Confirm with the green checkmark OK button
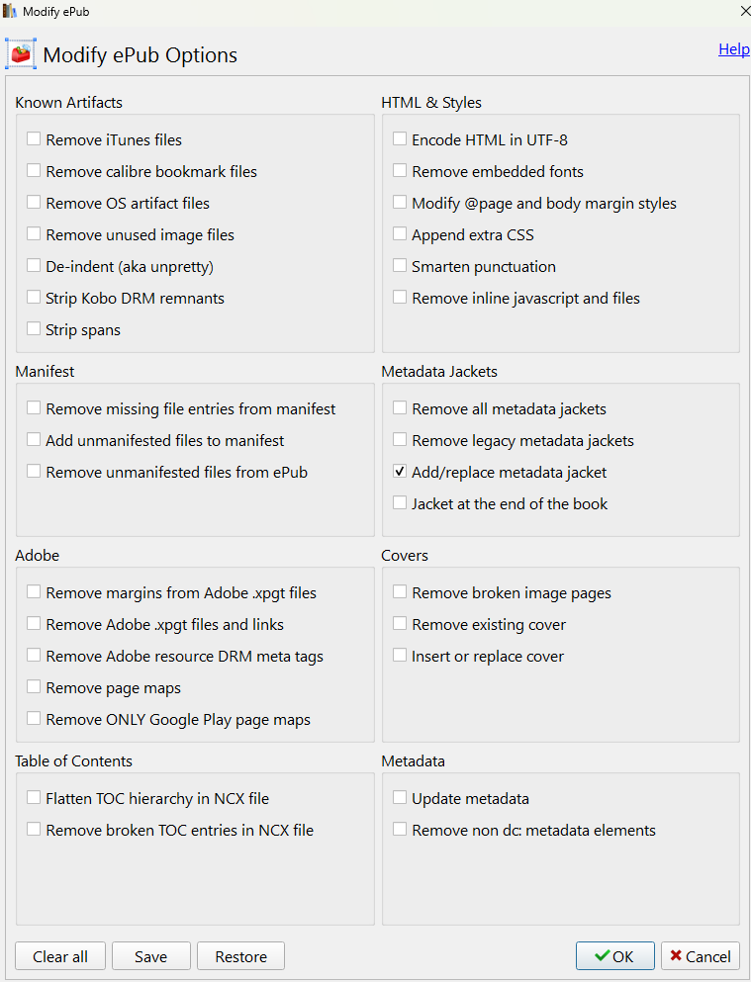The image size is (751, 982). pos(614,956)
